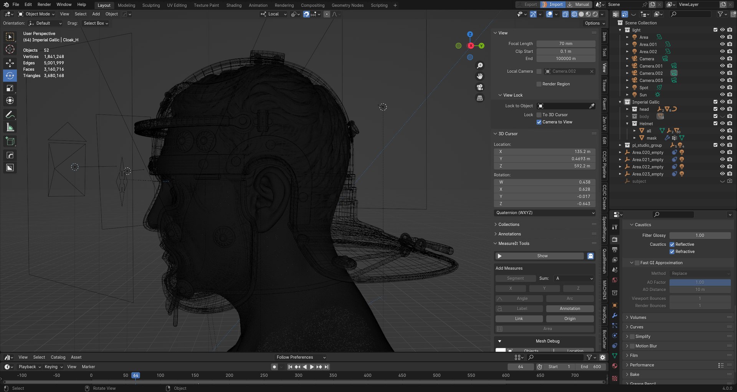Select the Scale tool in the left toolbar
The width and height of the screenshot is (737, 392).
[10, 88]
